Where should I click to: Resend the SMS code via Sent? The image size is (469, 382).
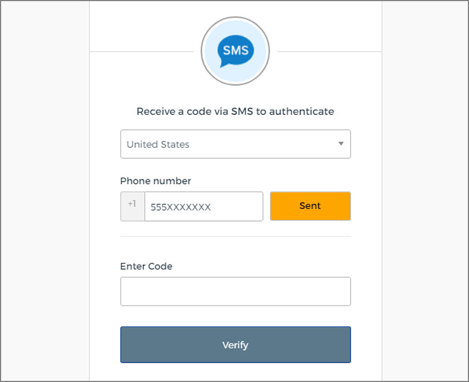[310, 205]
